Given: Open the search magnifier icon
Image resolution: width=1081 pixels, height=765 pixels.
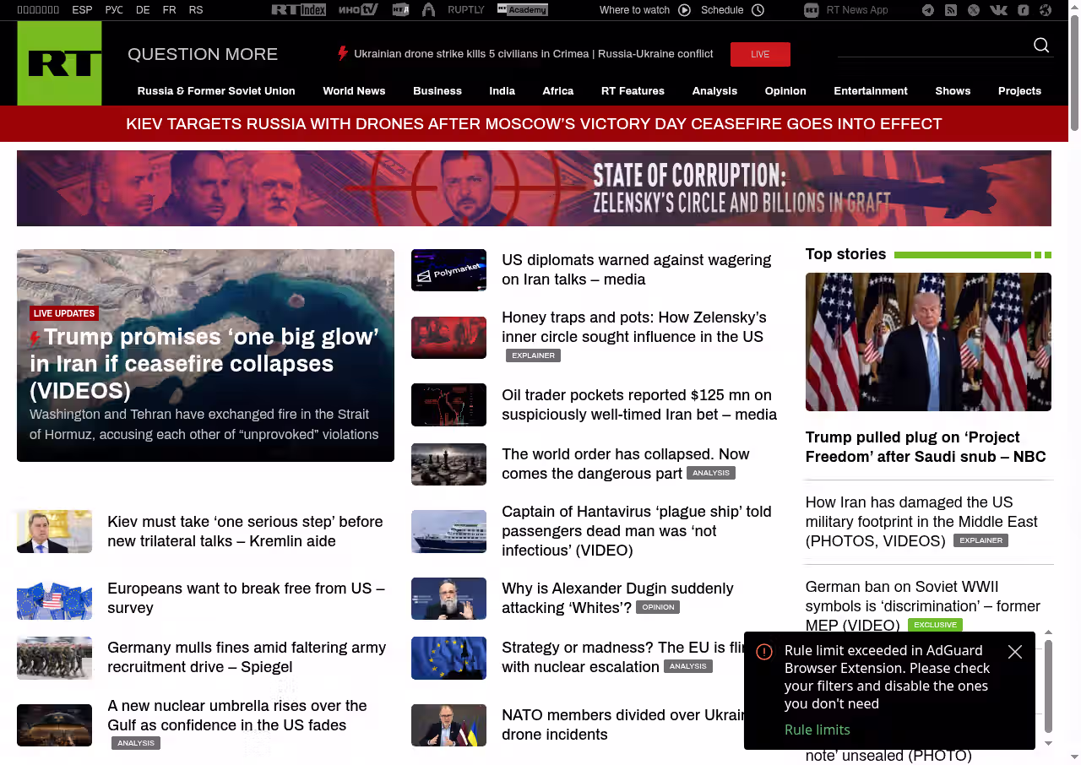Looking at the screenshot, I should pos(1041,46).
